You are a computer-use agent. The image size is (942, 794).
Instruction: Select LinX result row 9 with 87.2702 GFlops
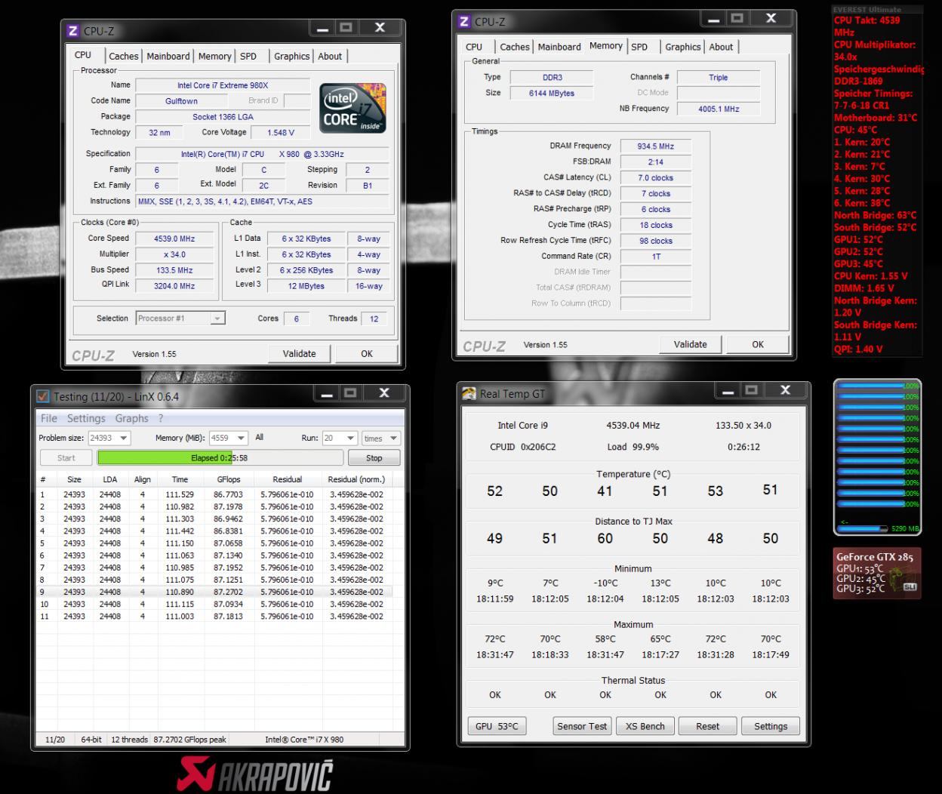click(x=213, y=592)
